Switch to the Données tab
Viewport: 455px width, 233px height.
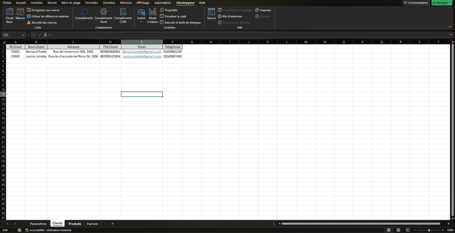click(109, 2)
